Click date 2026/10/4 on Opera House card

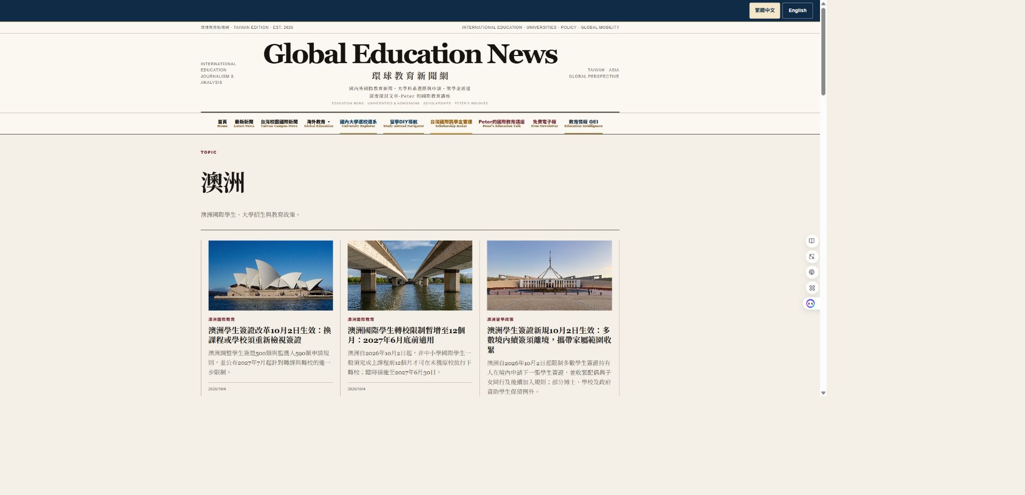pyautogui.click(x=217, y=389)
